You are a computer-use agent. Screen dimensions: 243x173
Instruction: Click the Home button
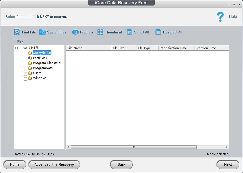pyautogui.click(x=15, y=164)
